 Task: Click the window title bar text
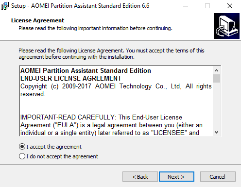tap(80, 6)
